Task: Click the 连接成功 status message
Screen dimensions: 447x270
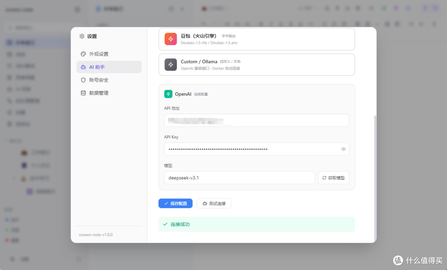Action: pyautogui.click(x=257, y=224)
